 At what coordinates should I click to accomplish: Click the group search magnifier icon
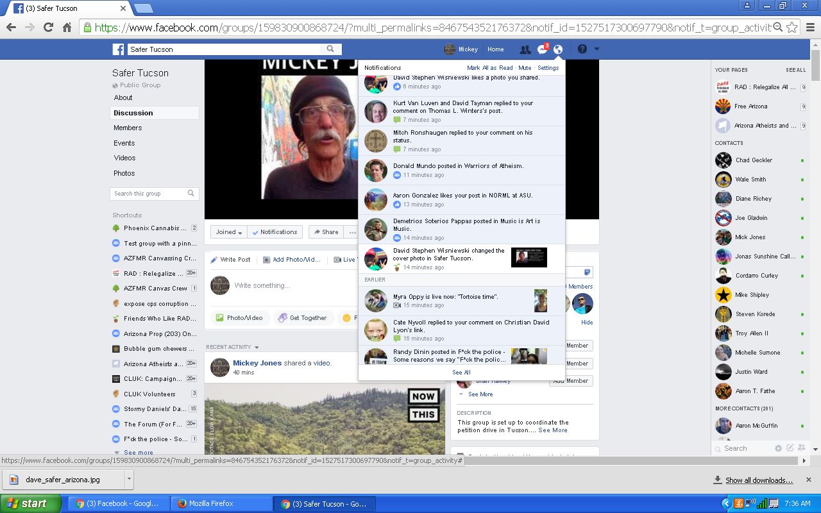point(190,193)
